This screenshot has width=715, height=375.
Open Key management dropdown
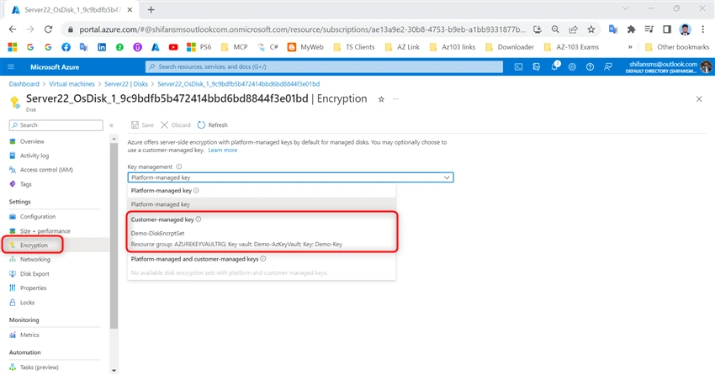(290, 177)
